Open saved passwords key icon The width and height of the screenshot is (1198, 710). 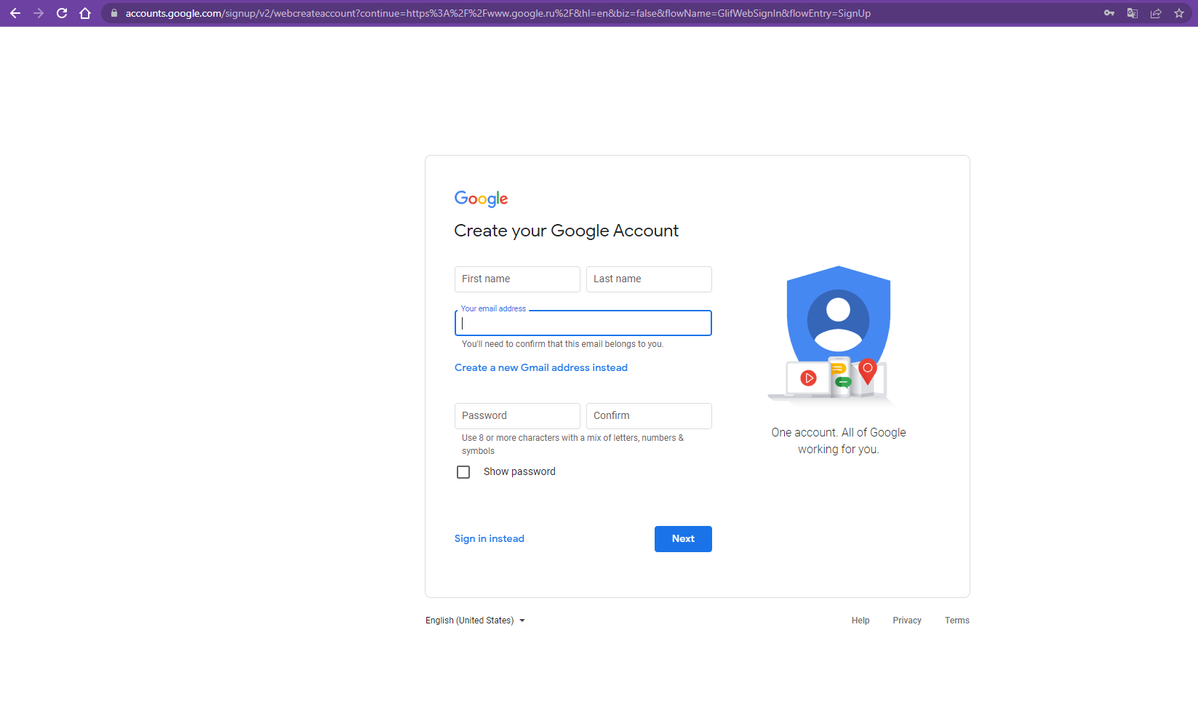coord(1109,13)
